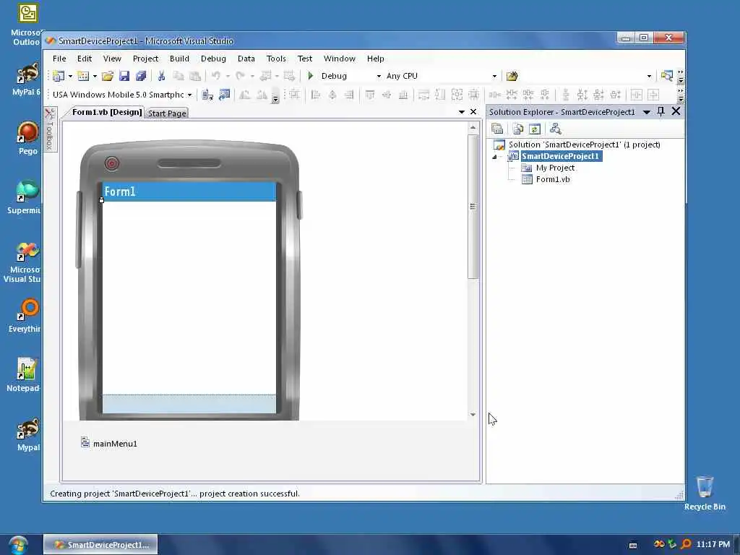Click the Add New Item toolbar icon
Screen dimensions: 740x555
point(84,76)
